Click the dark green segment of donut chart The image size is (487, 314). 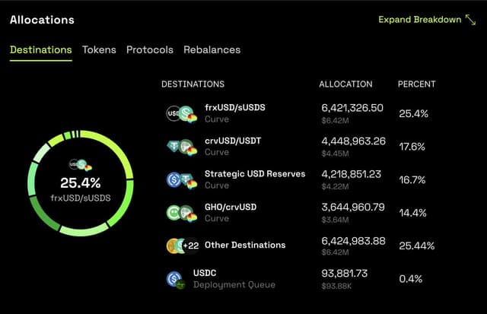pos(43,215)
